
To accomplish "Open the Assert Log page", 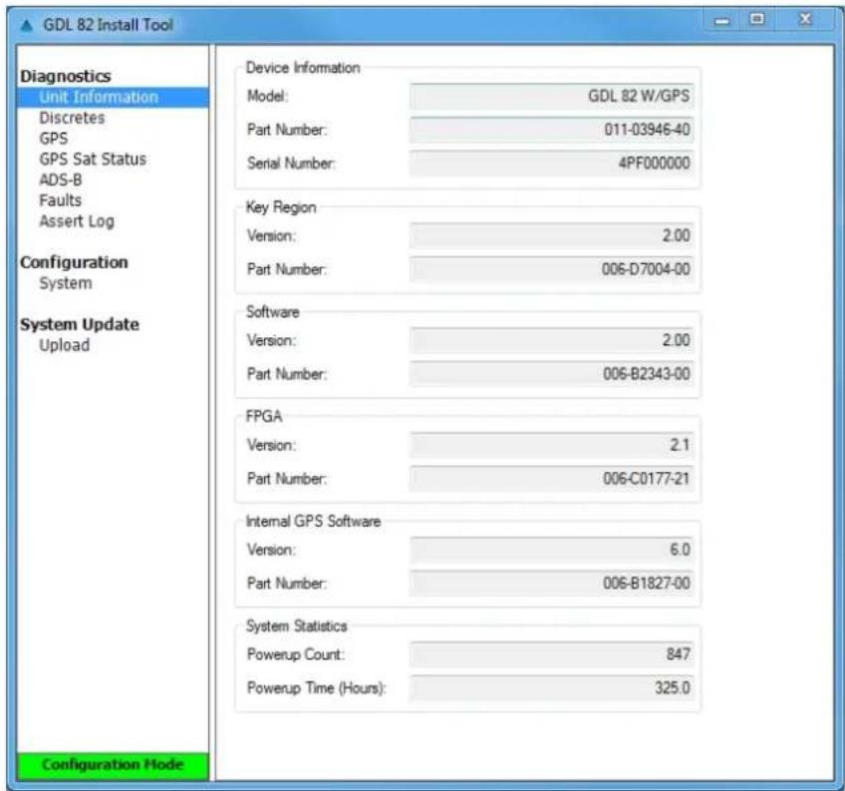I will pos(77,221).
